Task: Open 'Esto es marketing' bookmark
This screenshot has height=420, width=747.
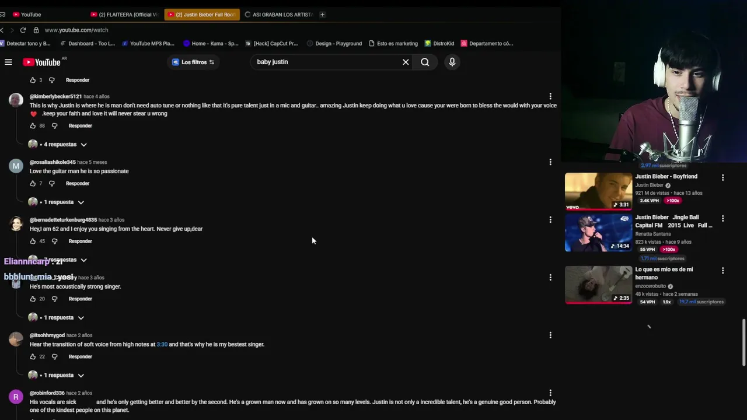Action: pos(393,43)
